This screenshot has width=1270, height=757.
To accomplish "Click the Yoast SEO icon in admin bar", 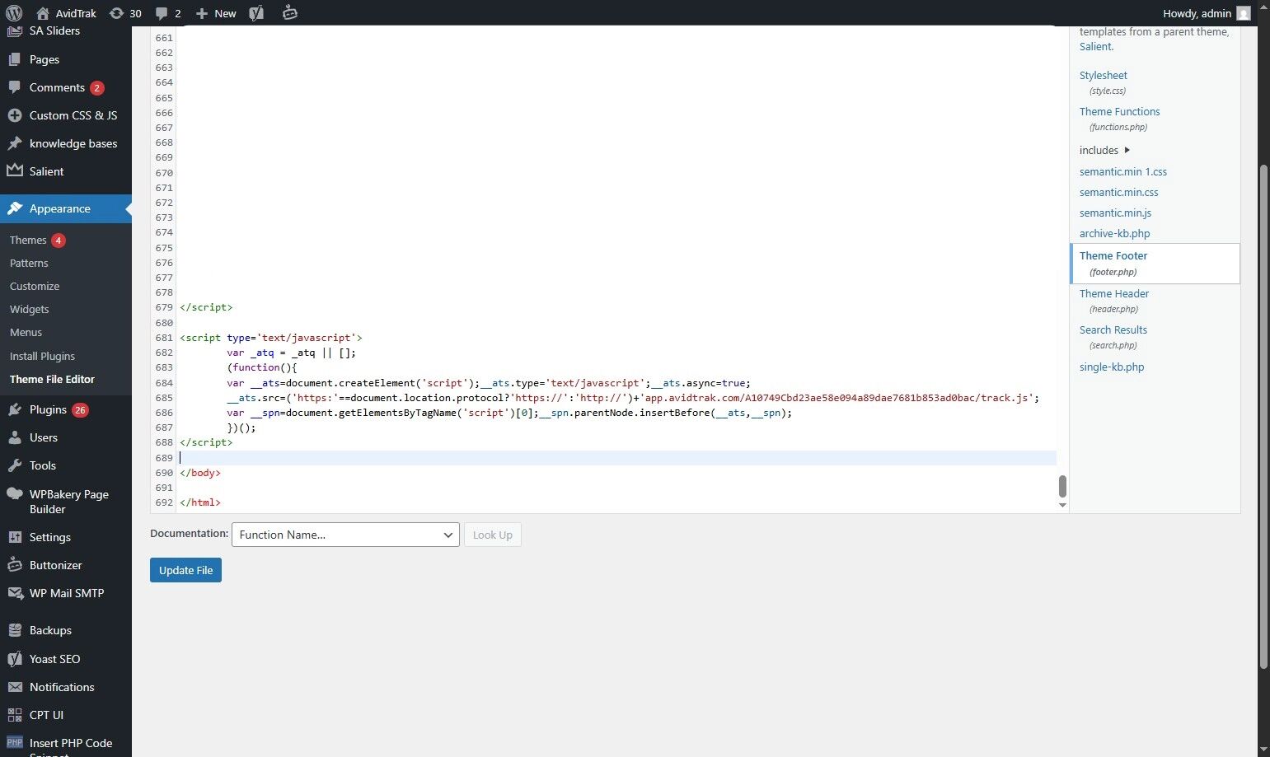I will point(255,12).
